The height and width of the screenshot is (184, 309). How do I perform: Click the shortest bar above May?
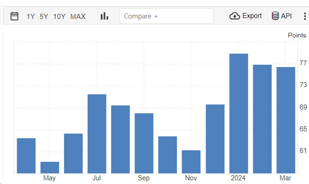pyautogui.click(x=50, y=168)
